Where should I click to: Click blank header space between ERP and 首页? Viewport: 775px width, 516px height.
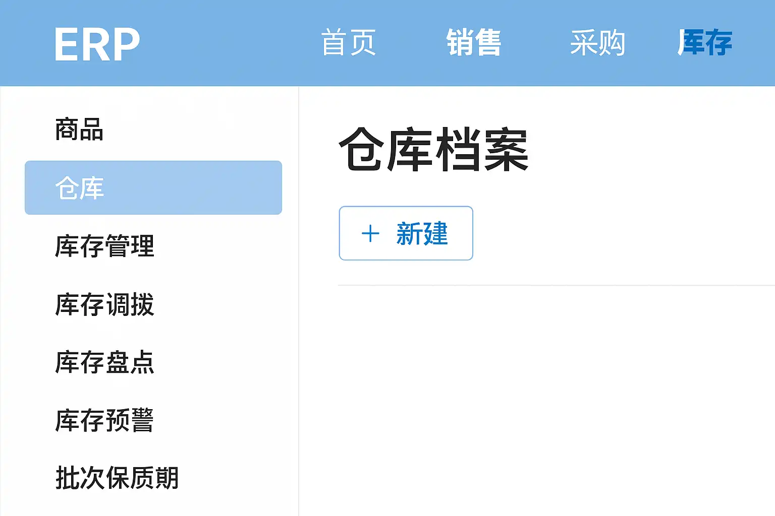click(230, 43)
